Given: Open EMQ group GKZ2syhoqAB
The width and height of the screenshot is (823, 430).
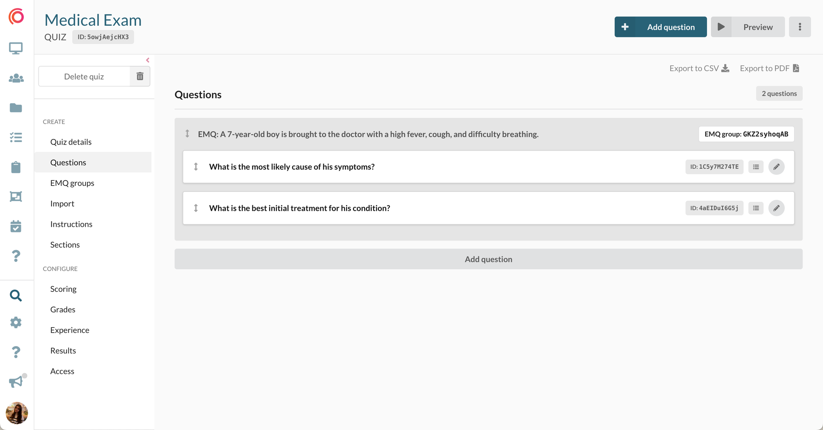Looking at the screenshot, I should pyautogui.click(x=746, y=134).
